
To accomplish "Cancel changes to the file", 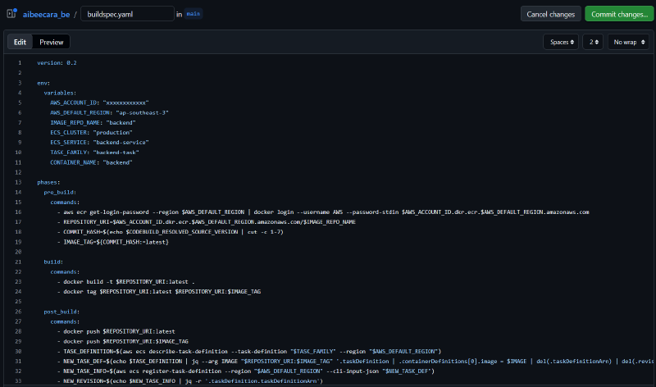I will 550,14.
